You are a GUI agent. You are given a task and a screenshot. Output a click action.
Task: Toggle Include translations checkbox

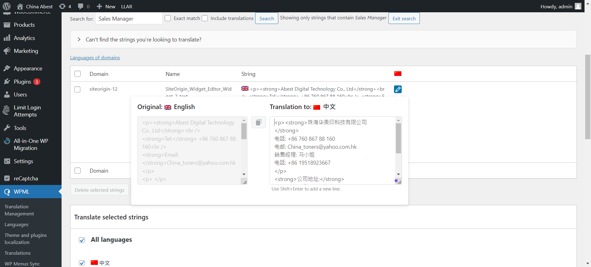point(205,18)
